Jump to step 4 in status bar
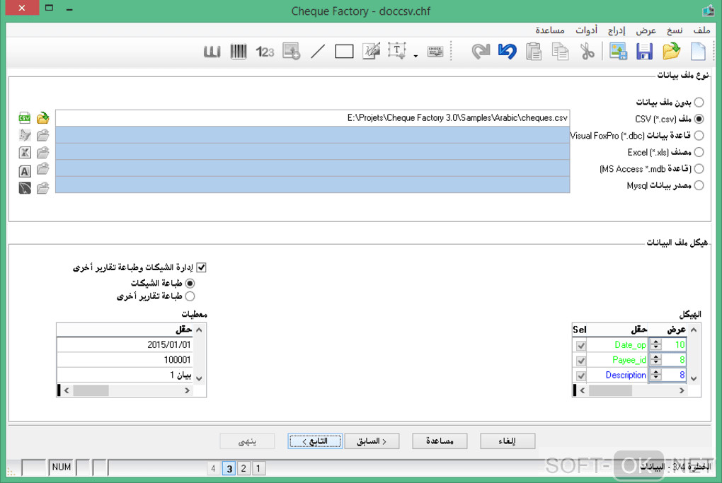The height and width of the screenshot is (483, 722). (213, 468)
